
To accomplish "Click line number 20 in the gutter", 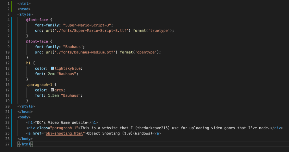I will point(7,106).
